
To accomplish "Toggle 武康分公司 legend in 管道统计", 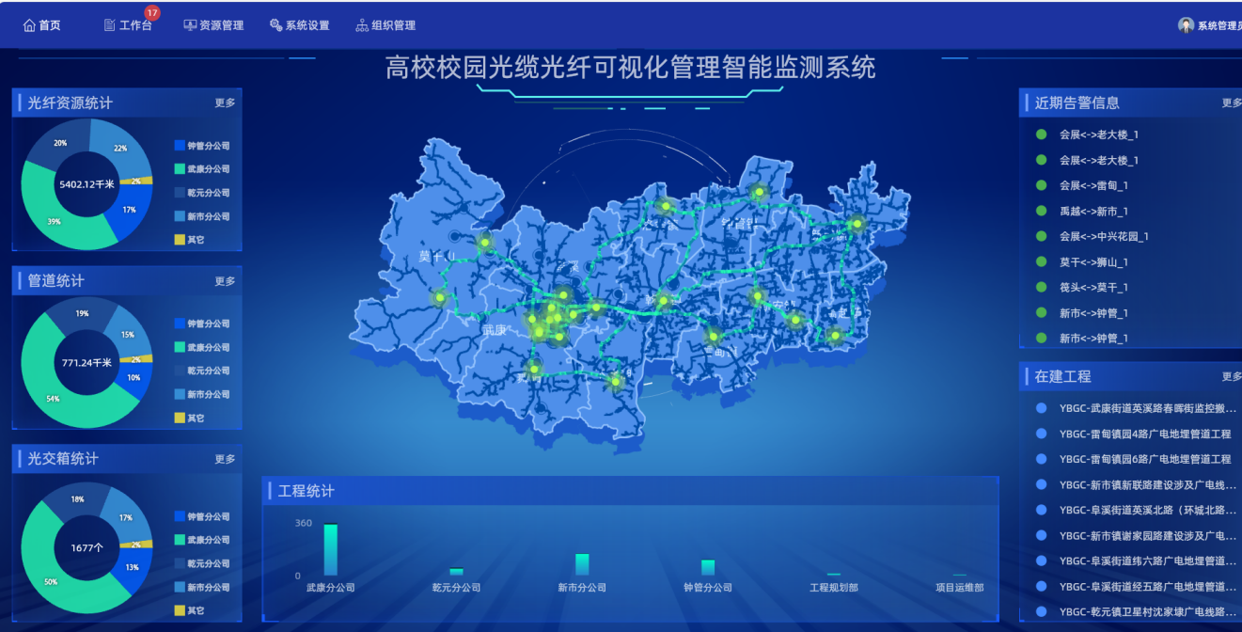I will pos(180,347).
